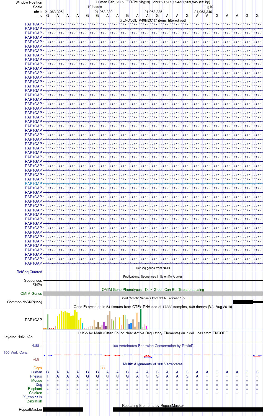
Task: Click the 21,963,335 ruler position
Action: coord(153,12)
